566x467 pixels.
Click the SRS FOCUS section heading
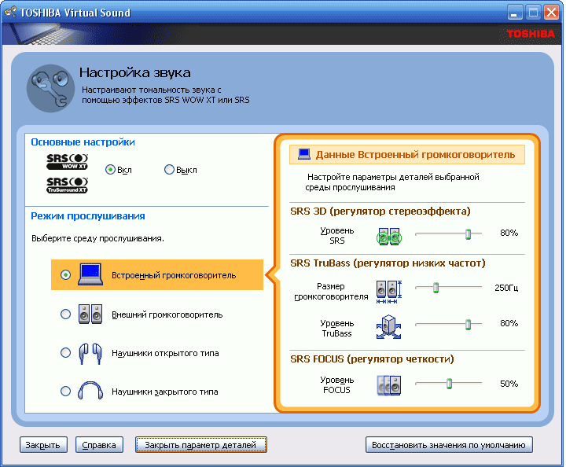(372, 359)
